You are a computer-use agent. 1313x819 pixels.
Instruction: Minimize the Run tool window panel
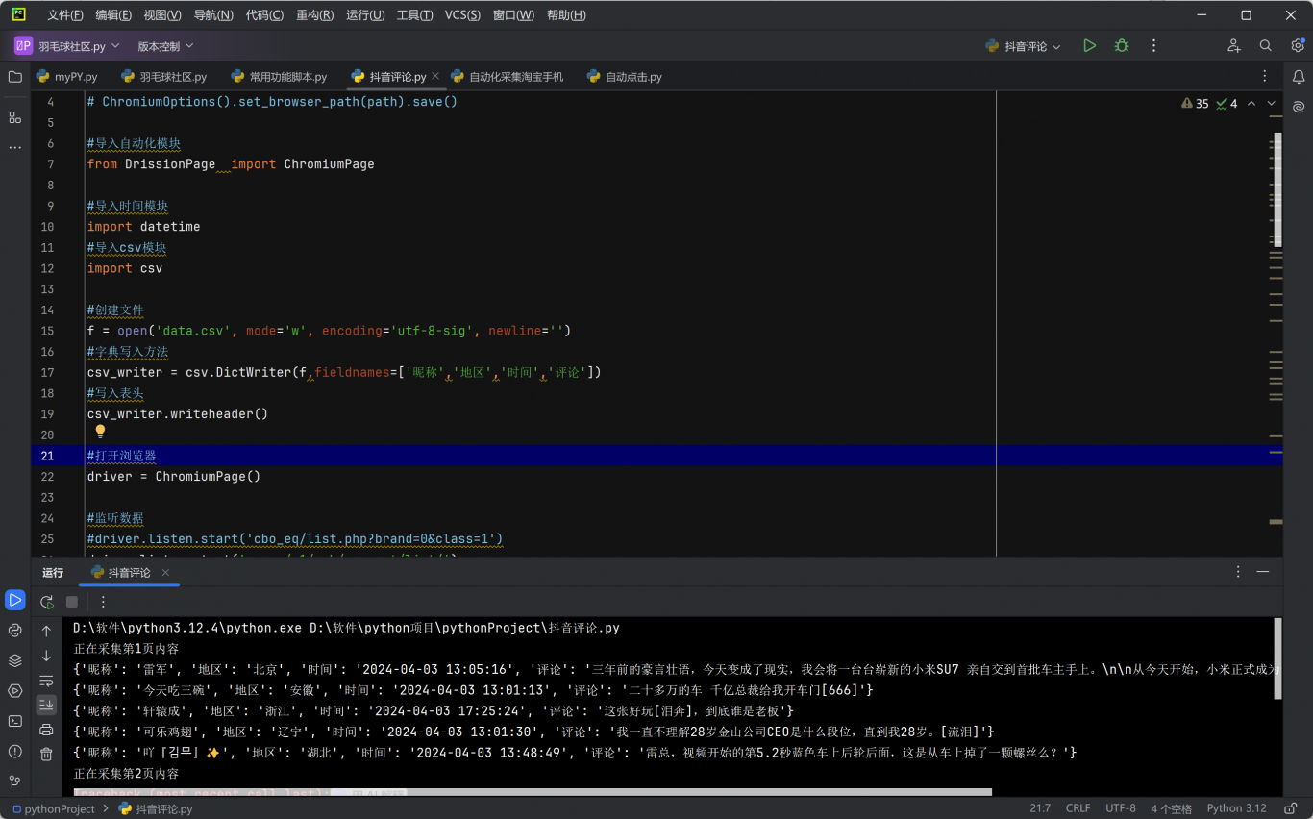pos(1263,572)
